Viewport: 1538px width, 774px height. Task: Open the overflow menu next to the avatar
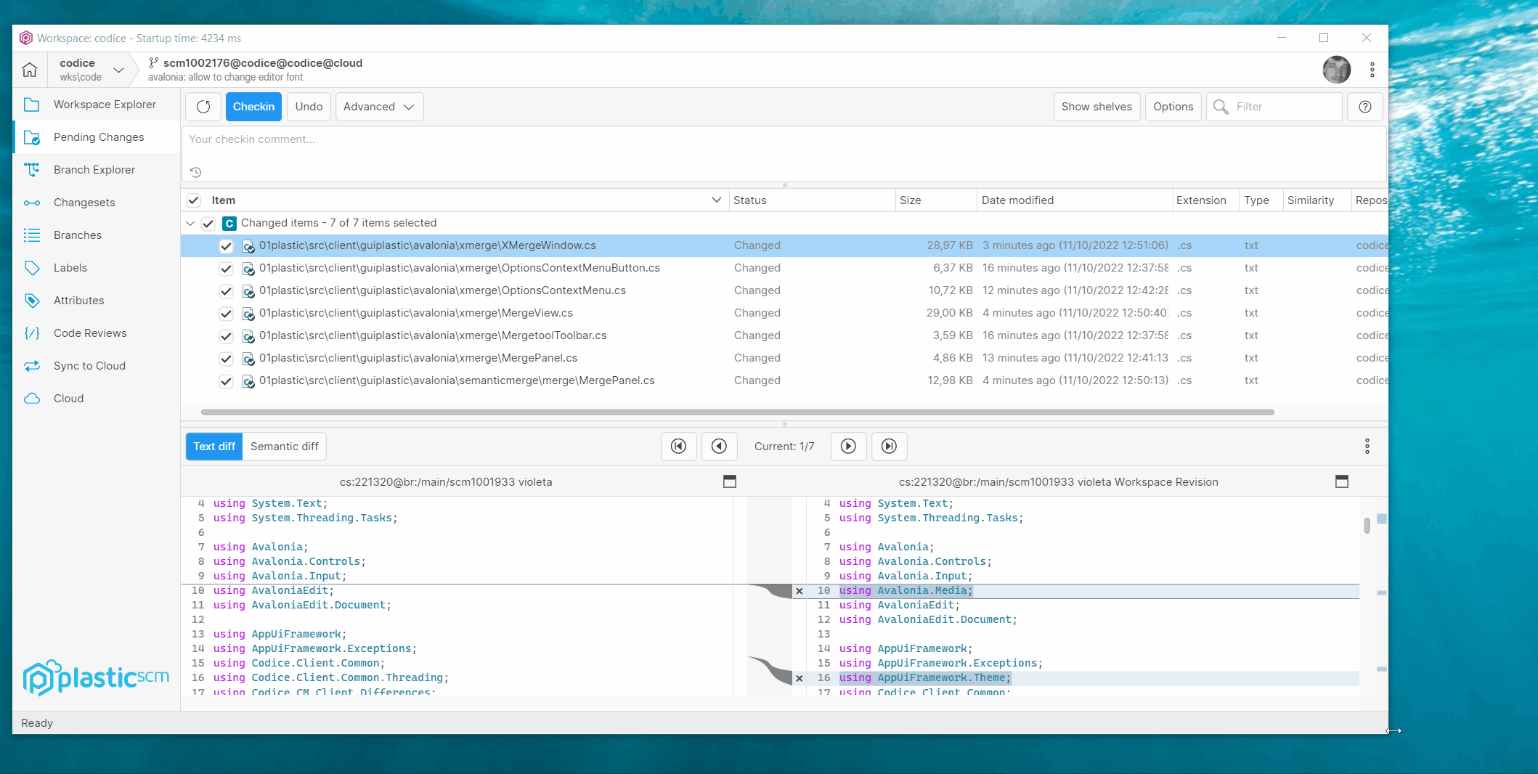click(1372, 70)
